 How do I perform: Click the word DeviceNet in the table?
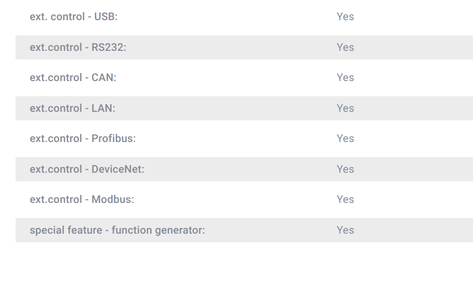pos(117,169)
